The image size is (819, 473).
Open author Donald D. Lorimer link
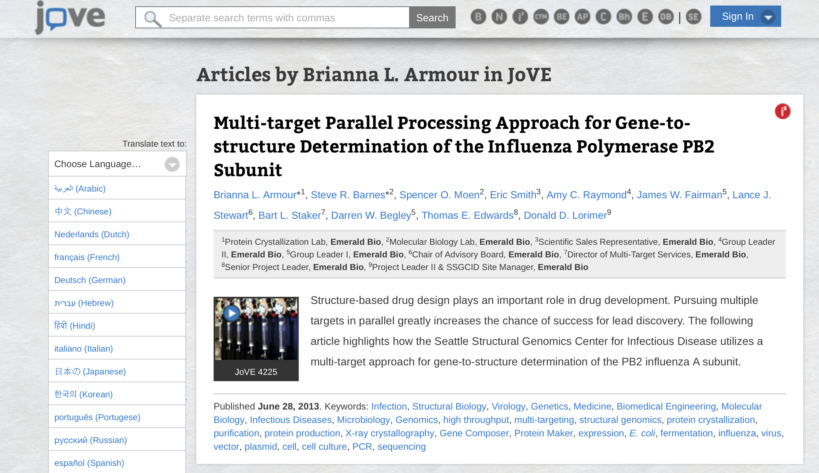pos(565,215)
